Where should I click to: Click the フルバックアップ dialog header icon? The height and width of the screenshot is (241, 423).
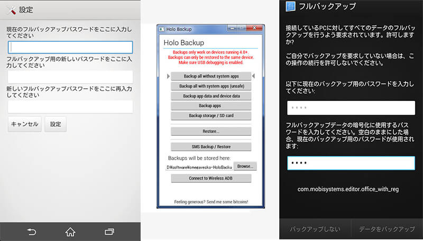point(290,6)
